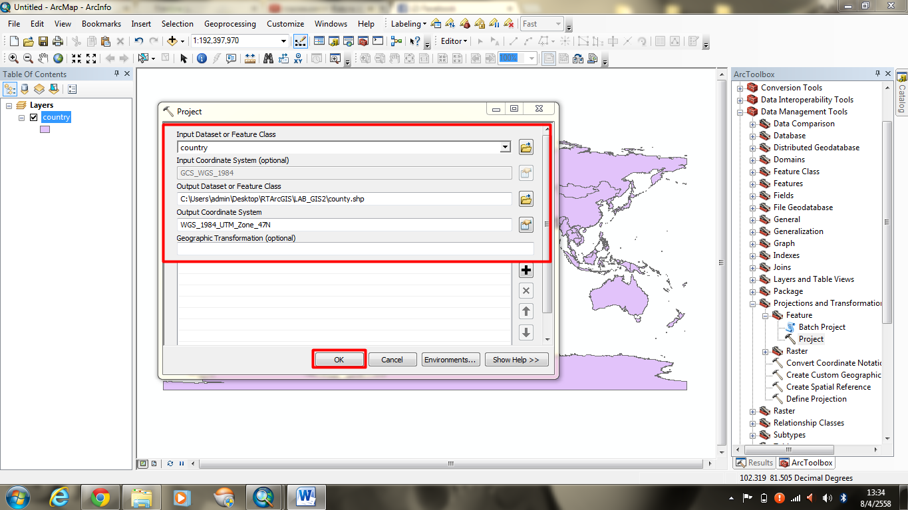The image size is (908, 510).
Task: Undo the last action
Action: click(139, 41)
